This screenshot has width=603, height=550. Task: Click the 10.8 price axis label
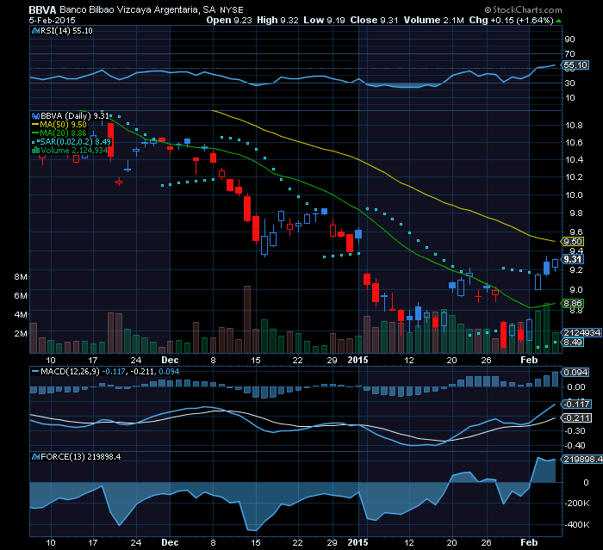tap(574, 126)
